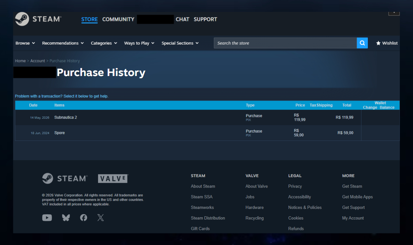Select the Subnautica 2 purchase row
The height and width of the screenshot is (245, 413).
(x=207, y=117)
